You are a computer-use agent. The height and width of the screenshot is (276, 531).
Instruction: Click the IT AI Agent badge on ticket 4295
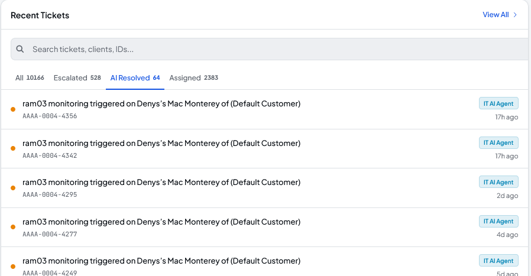click(498, 182)
